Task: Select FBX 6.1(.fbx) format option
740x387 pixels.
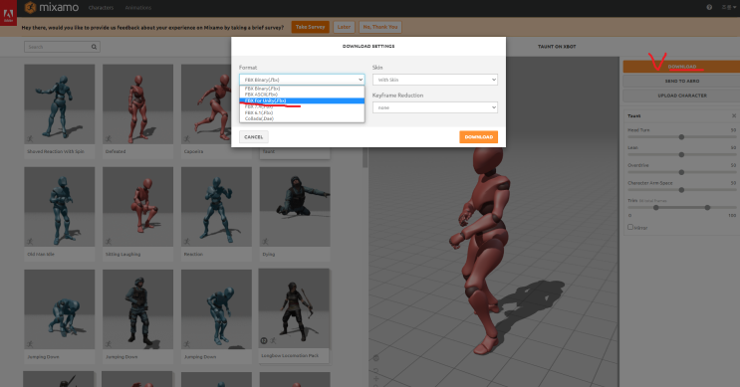Action: coord(302,112)
